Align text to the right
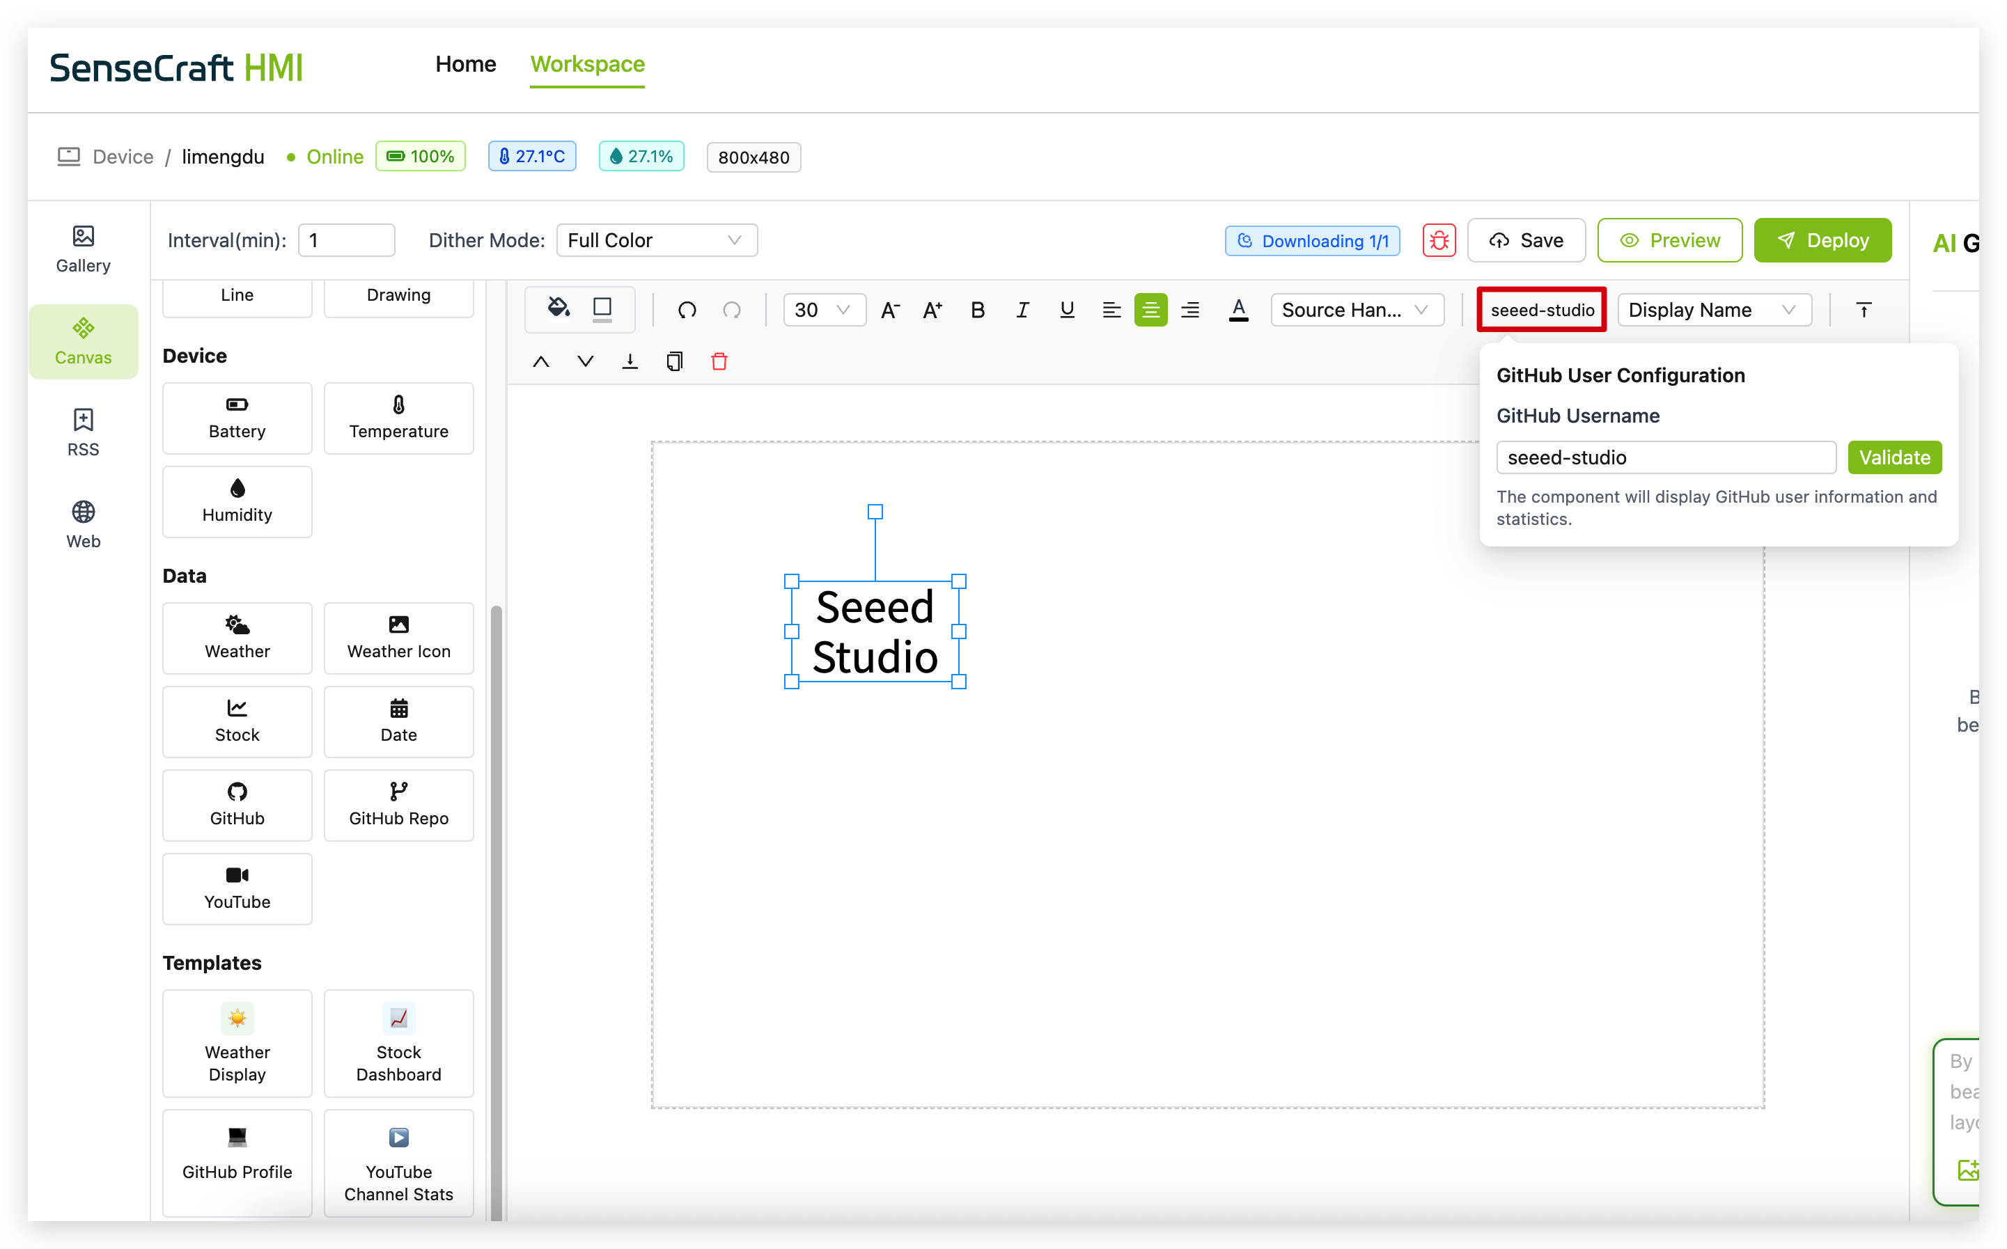 click(1190, 310)
